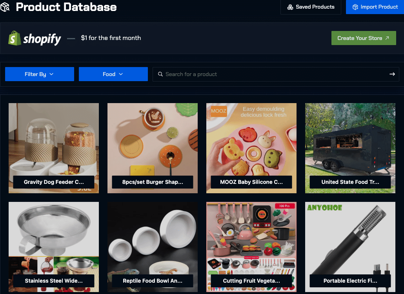Screen dimensions: 404x294
Task: Open the Food category dropdown
Action: coord(113,74)
